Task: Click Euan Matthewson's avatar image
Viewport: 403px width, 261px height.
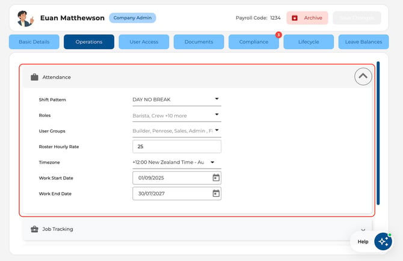Action: [25, 18]
